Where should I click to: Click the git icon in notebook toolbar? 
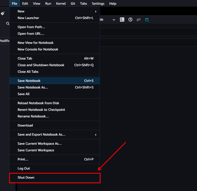pos(139,20)
